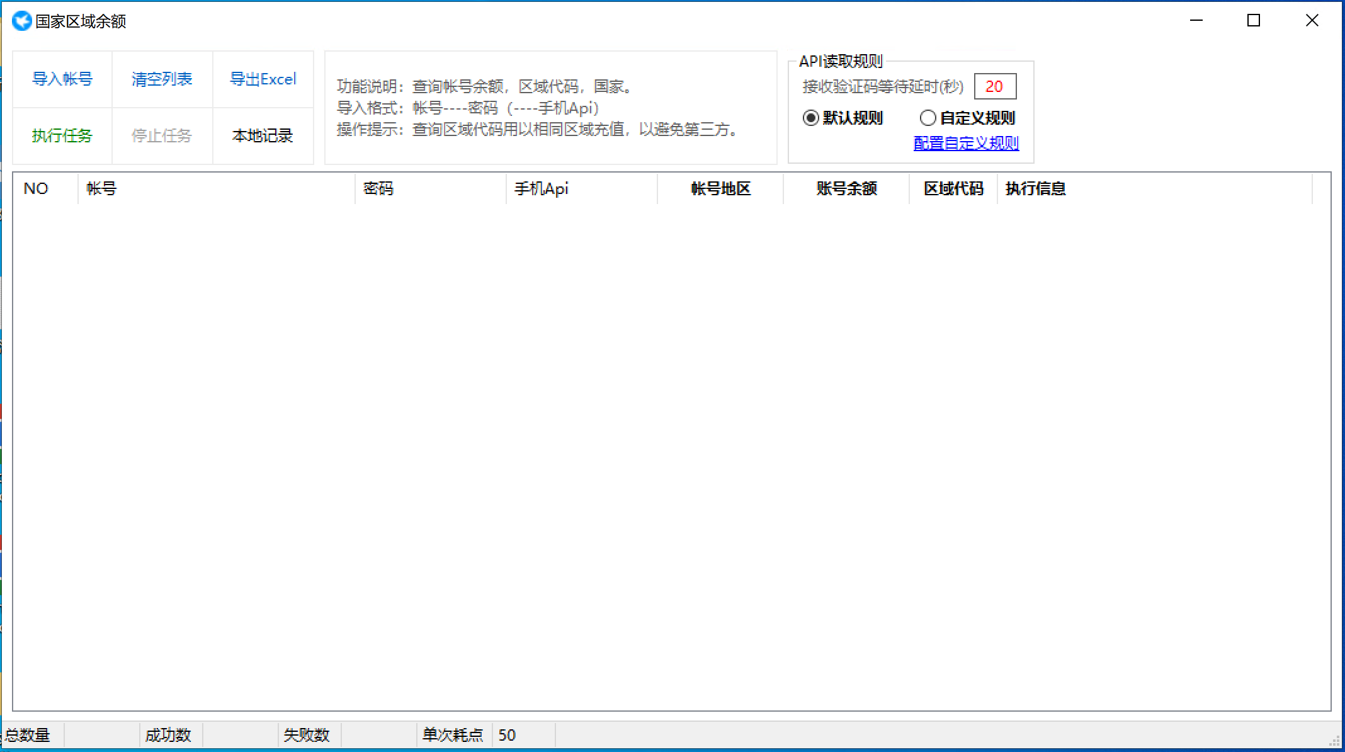
Task: Focus the verification delay seconds field
Action: (995, 86)
